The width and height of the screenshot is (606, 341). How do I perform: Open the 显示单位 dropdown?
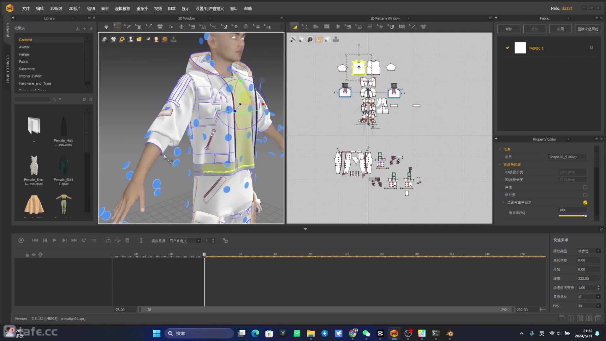click(x=589, y=297)
